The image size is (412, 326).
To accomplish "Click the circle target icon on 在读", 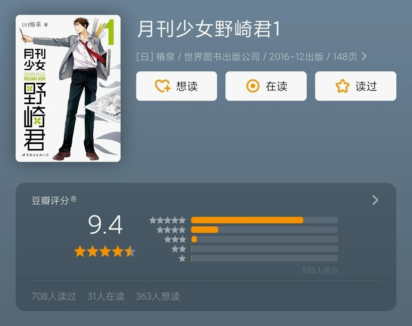I will pos(253,86).
